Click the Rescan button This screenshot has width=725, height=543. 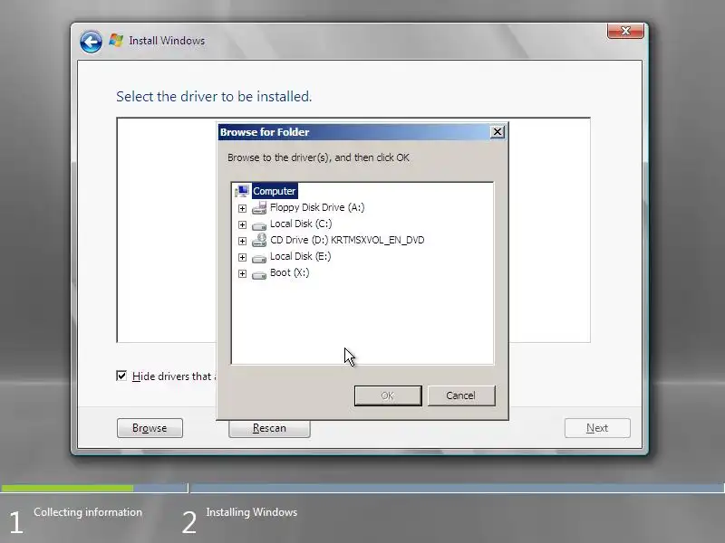[x=269, y=428]
